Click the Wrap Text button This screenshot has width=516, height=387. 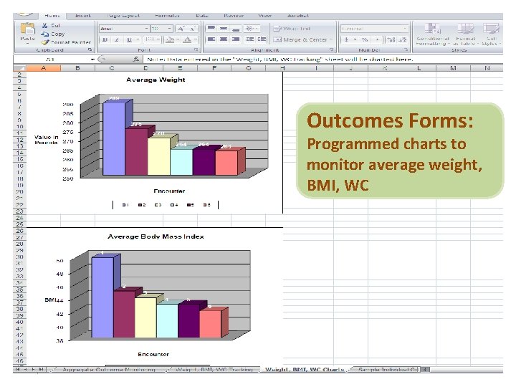point(292,29)
